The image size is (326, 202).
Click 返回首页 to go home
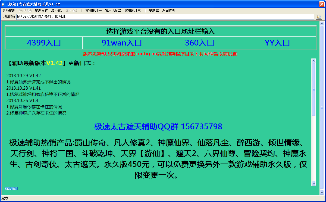[x=168, y=11]
